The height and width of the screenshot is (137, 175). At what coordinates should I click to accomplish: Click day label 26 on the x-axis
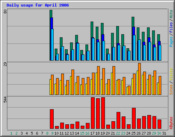point(138,133)
